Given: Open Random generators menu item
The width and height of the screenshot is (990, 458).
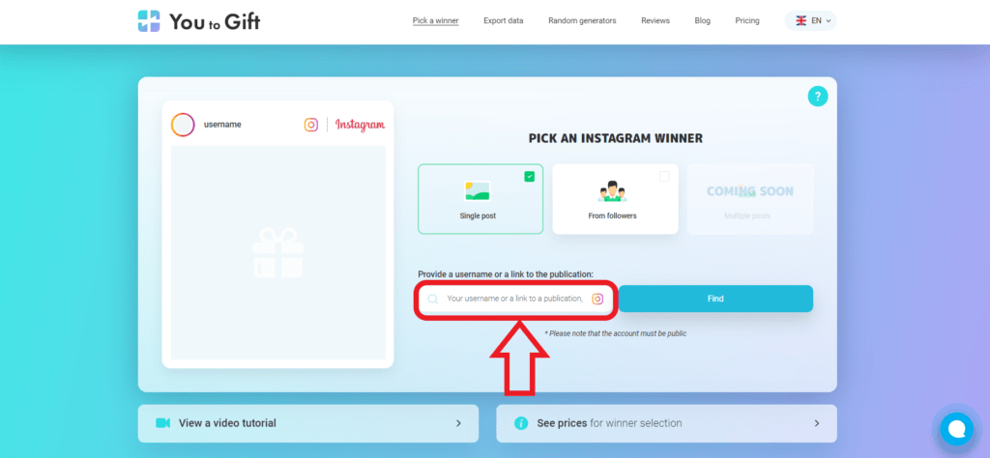Looking at the screenshot, I should 582,21.
